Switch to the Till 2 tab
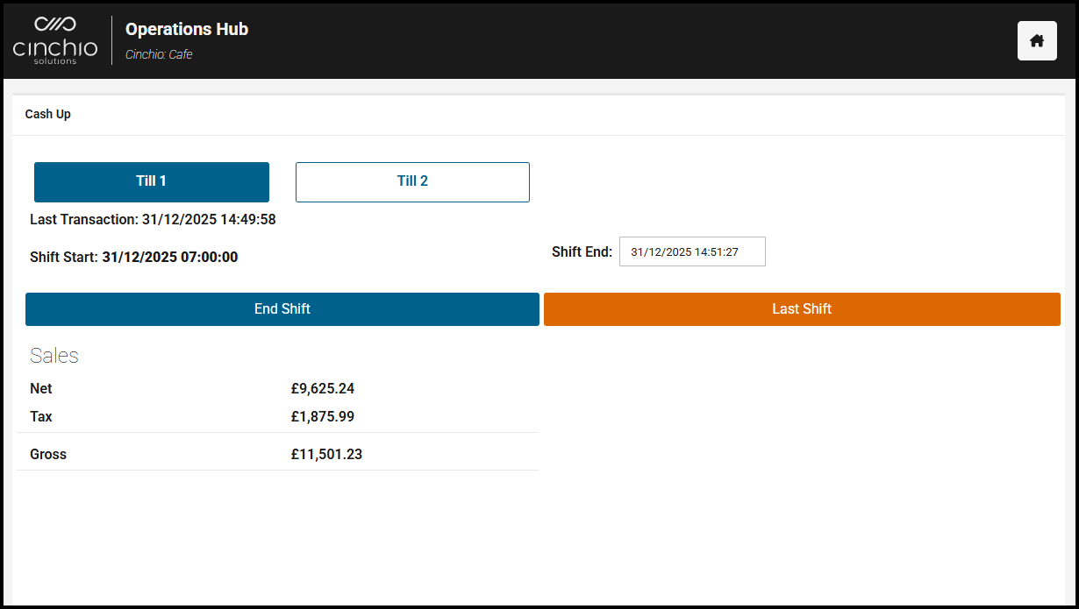The image size is (1079, 609). point(412,182)
